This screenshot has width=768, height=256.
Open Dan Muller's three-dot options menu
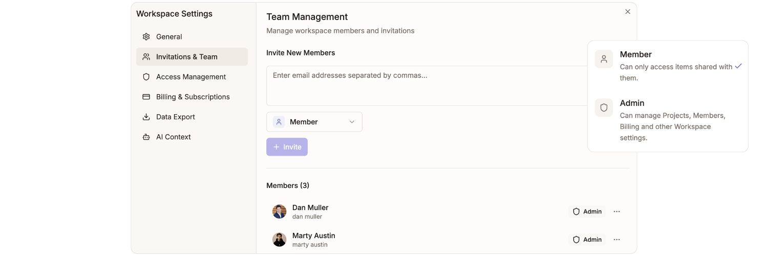pos(616,211)
